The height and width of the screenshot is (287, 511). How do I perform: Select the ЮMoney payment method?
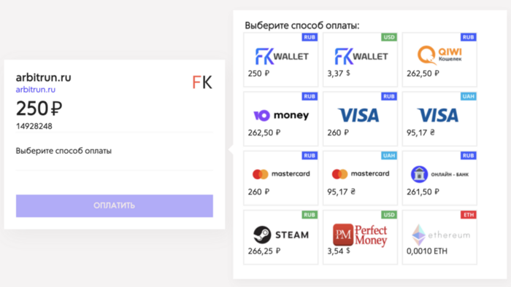(280, 119)
